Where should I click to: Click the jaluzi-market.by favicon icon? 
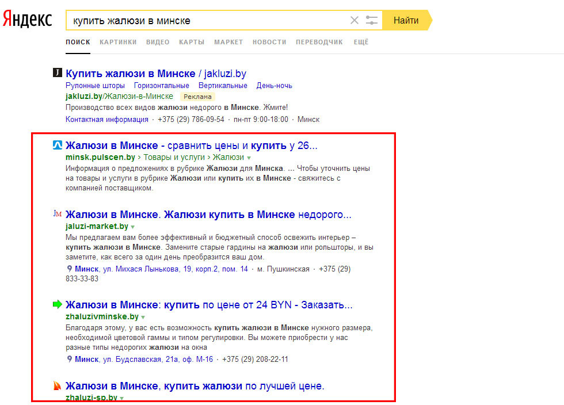pos(57,213)
